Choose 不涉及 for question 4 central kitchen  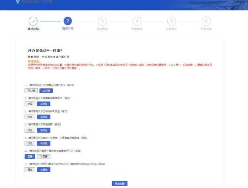(x=44, y=143)
